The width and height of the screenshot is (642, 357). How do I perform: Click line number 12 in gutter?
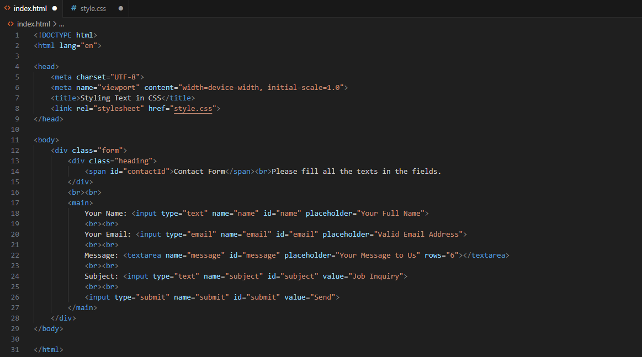(x=15, y=151)
